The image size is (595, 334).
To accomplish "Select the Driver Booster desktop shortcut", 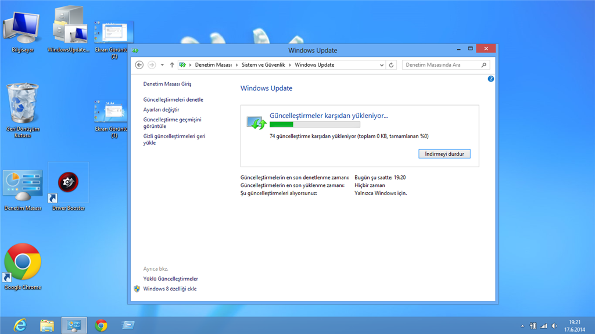I will (69, 187).
